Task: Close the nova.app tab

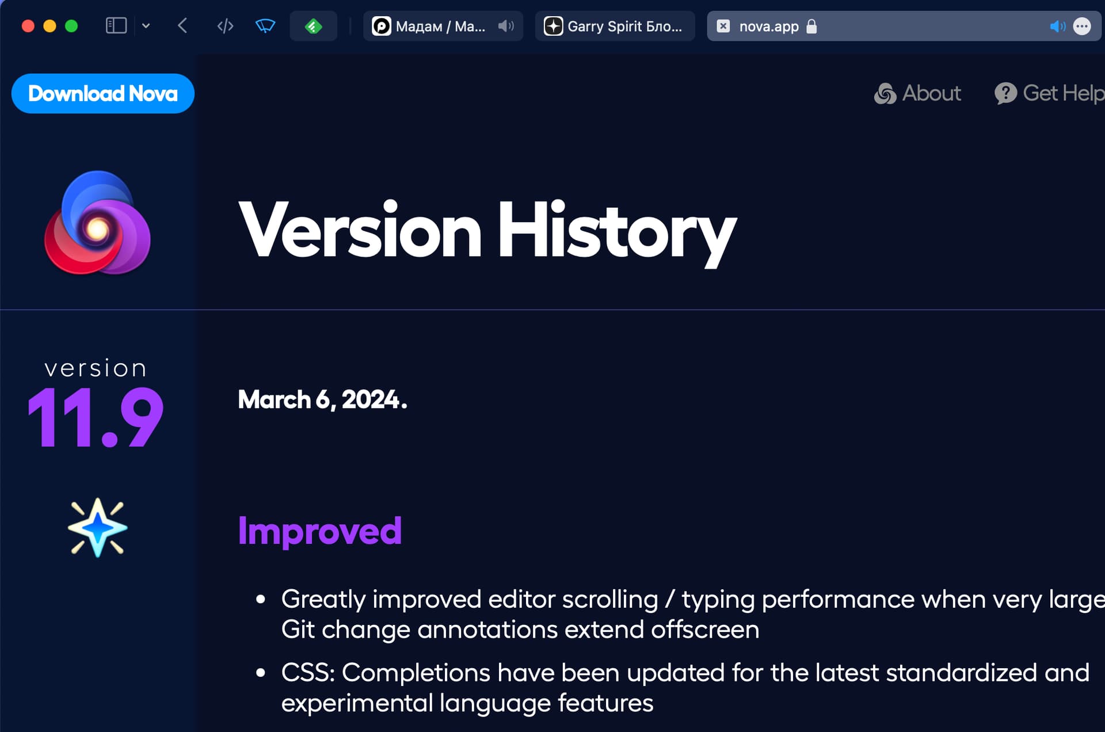Action: coord(723,26)
